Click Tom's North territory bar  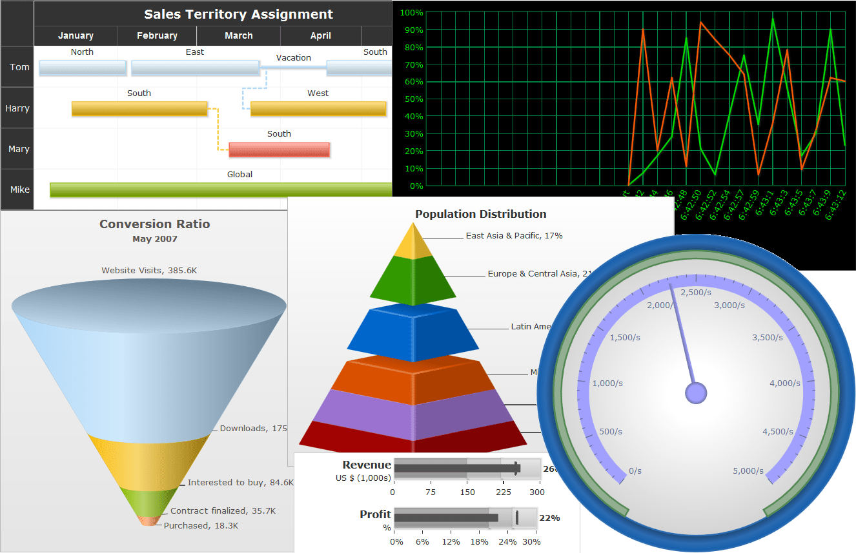[x=82, y=67]
